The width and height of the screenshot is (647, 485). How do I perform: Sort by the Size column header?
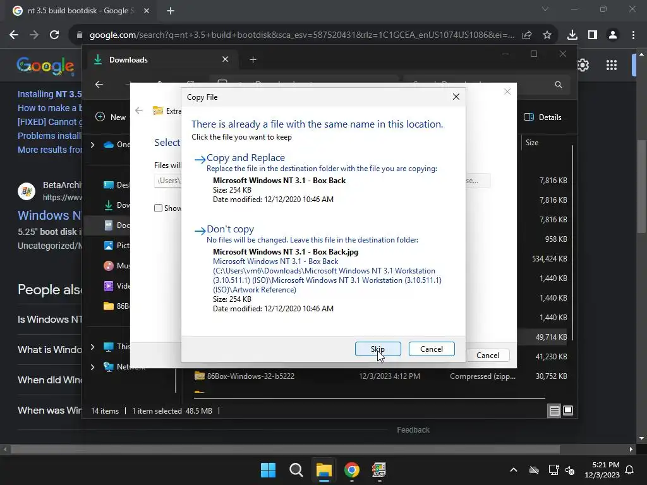pos(532,143)
